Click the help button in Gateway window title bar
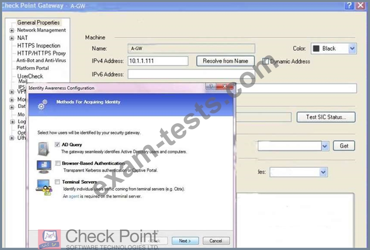The height and width of the screenshot is (250, 370). click(x=349, y=6)
